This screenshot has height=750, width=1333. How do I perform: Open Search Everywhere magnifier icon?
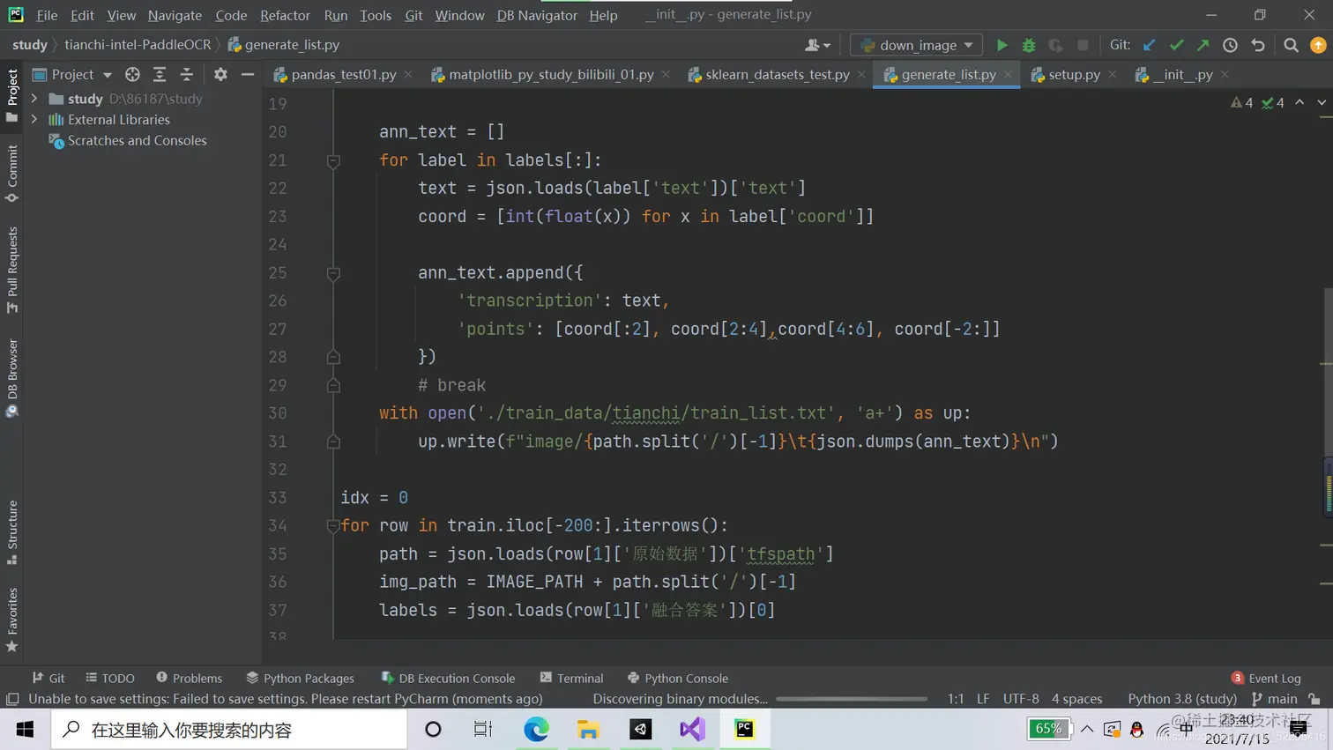tap(1291, 45)
